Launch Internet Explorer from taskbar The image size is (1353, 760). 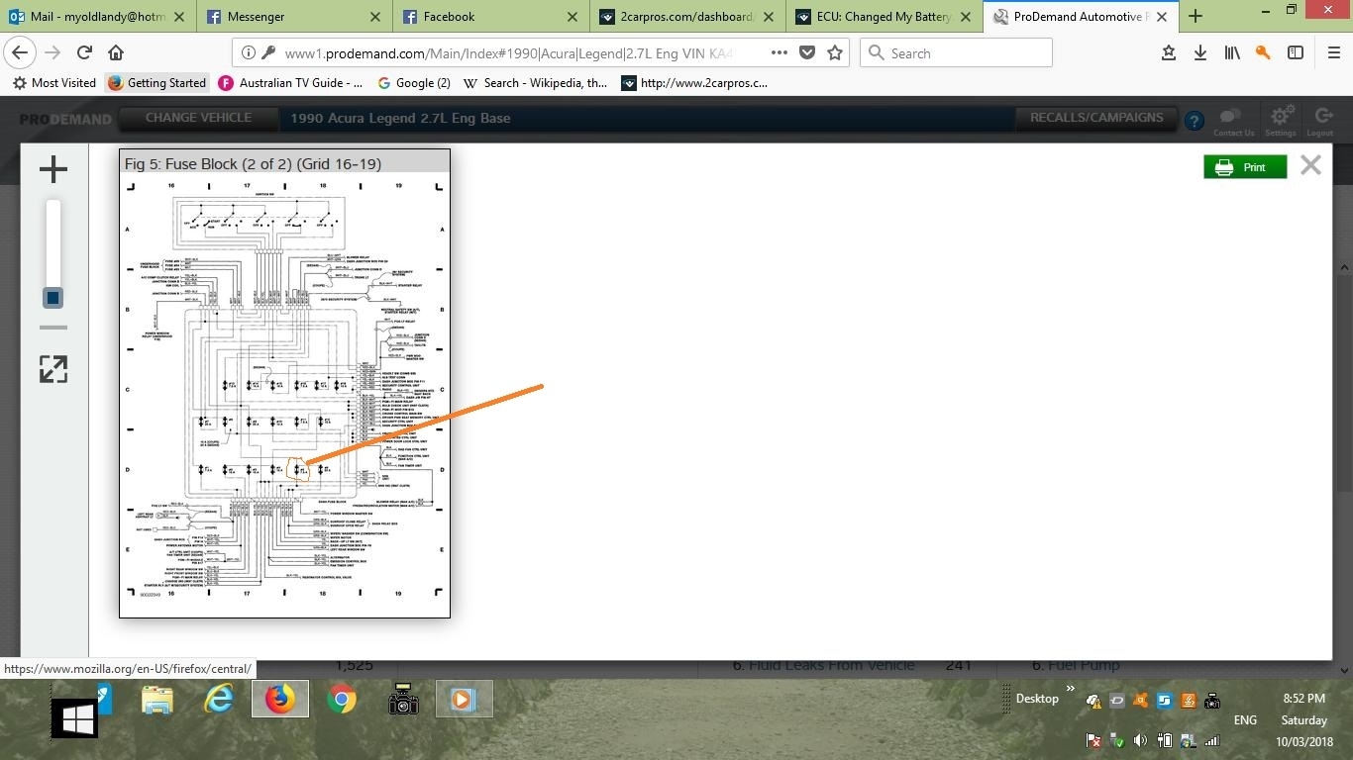[219, 701]
